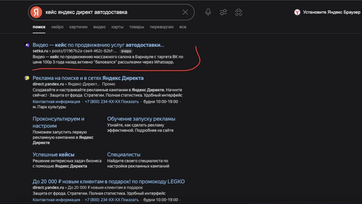This screenshot has height=204, width=362.
Task: Start image search via the camera icon
Action: [239, 12]
